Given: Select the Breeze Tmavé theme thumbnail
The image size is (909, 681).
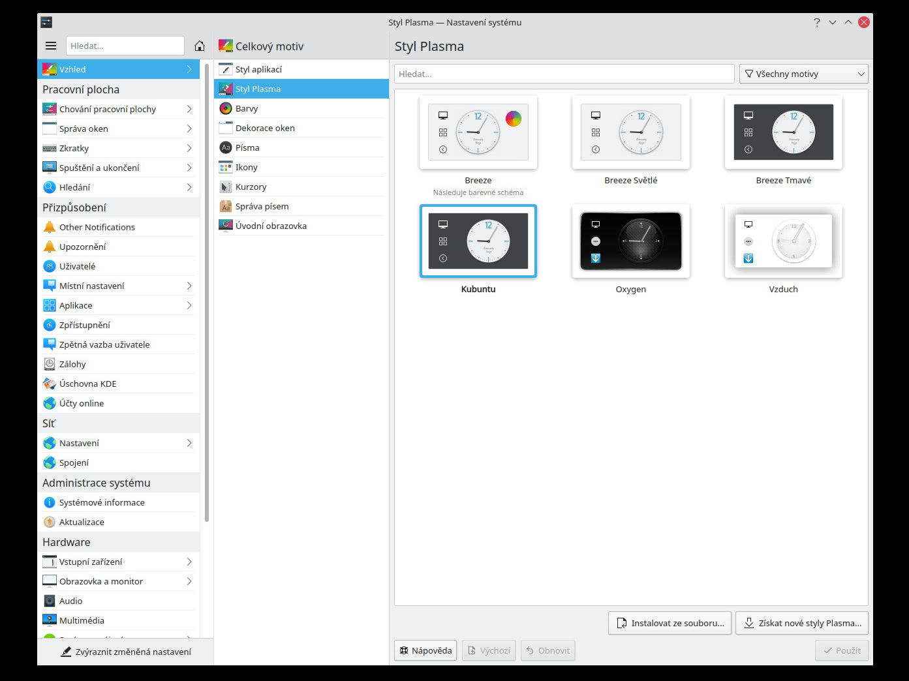Looking at the screenshot, I should [784, 132].
